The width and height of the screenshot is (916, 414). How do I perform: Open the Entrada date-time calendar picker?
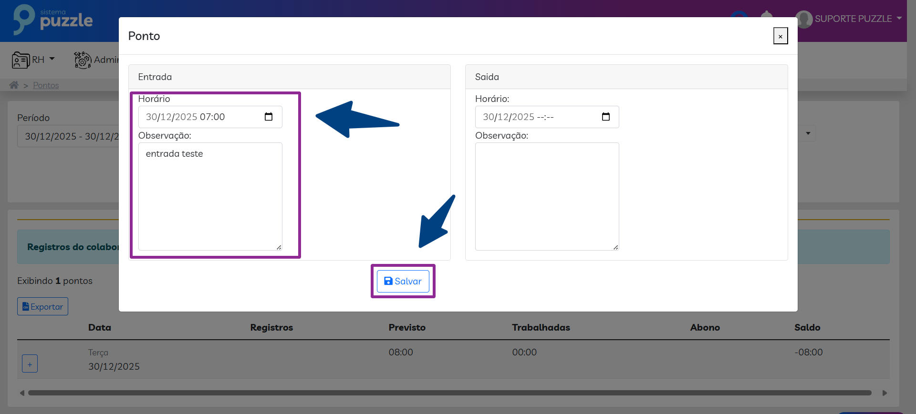tap(269, 117)
